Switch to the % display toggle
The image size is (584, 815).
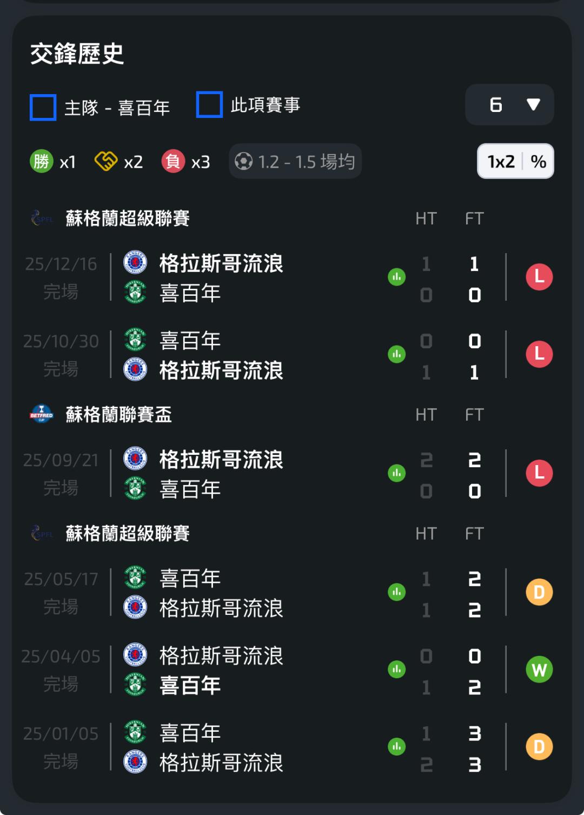coord(538,161)
